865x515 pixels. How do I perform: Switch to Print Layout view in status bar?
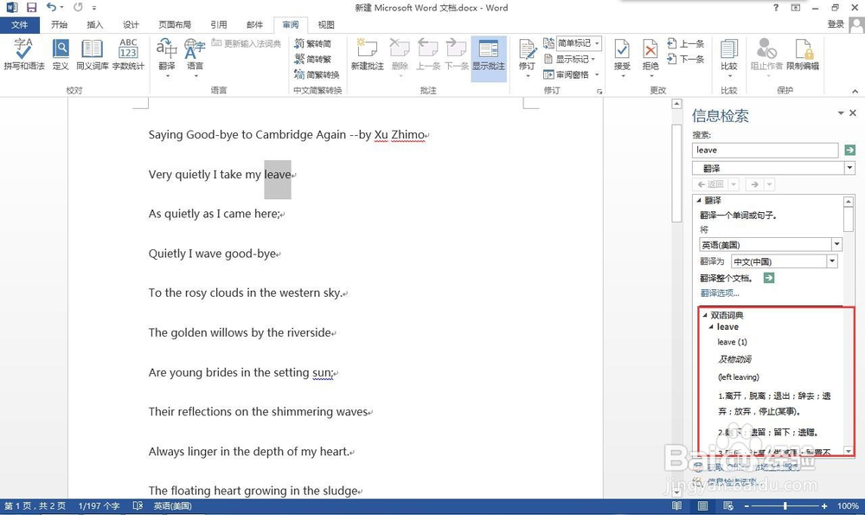click(x=702, y=505)
